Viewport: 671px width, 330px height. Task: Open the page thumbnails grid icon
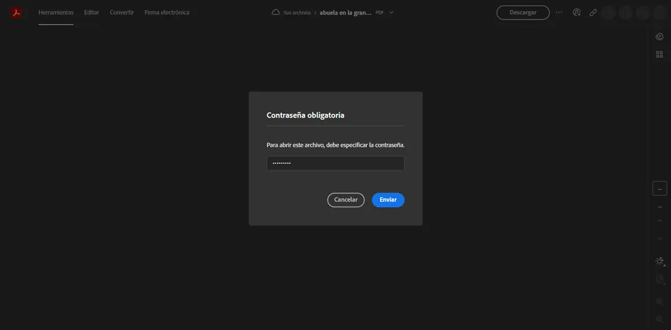tap(659, 54)
